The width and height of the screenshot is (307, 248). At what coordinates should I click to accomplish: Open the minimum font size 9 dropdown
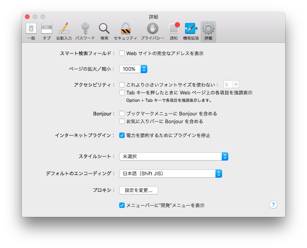[231, 84]
